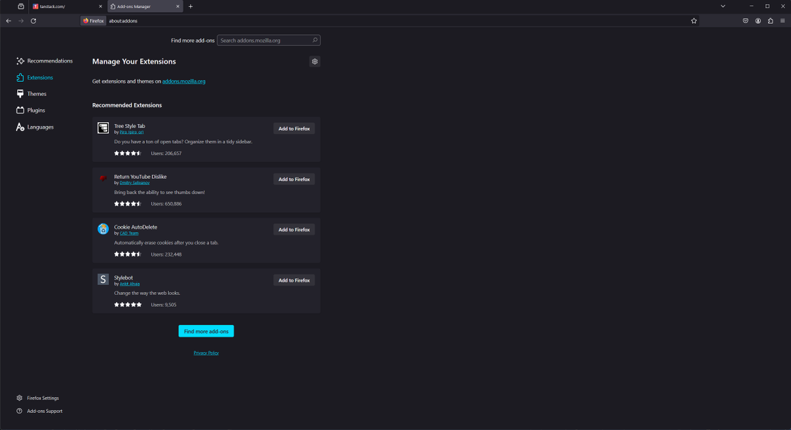
Task: Switch to the tanstack.com tab
Action: [67, 6]
